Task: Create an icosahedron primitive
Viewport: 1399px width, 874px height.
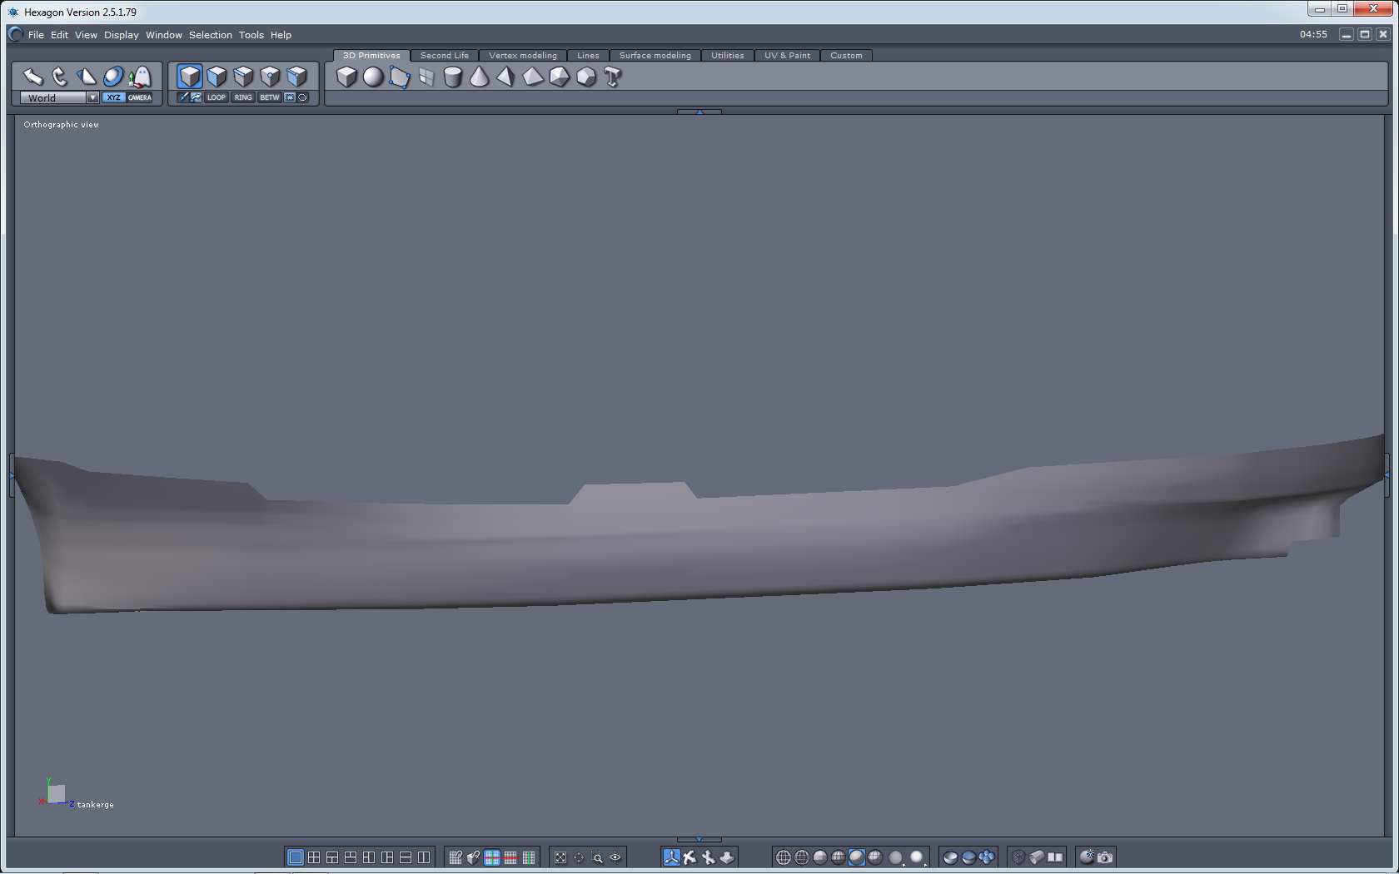Action: coord(560,77)
